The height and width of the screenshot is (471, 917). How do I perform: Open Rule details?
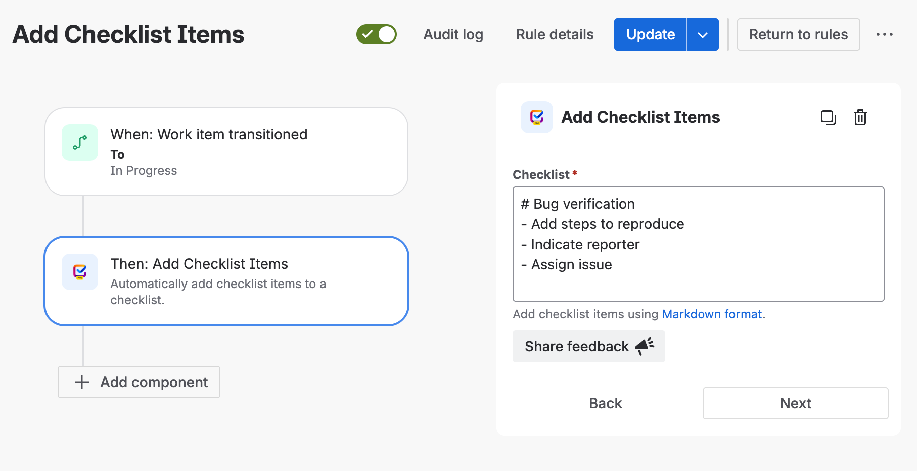coord(555,34)
